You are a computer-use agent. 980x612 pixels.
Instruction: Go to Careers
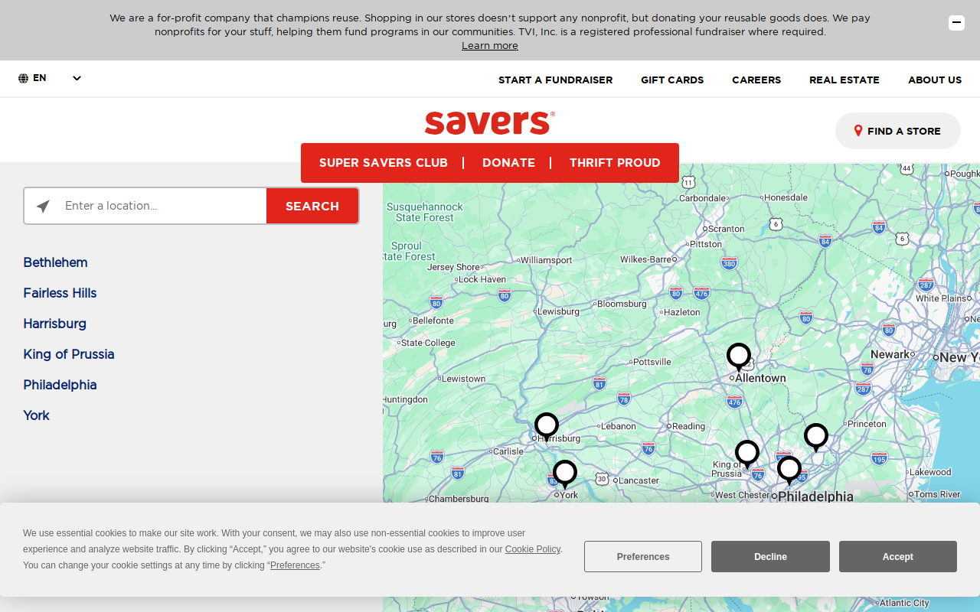(x=756, y=80)
